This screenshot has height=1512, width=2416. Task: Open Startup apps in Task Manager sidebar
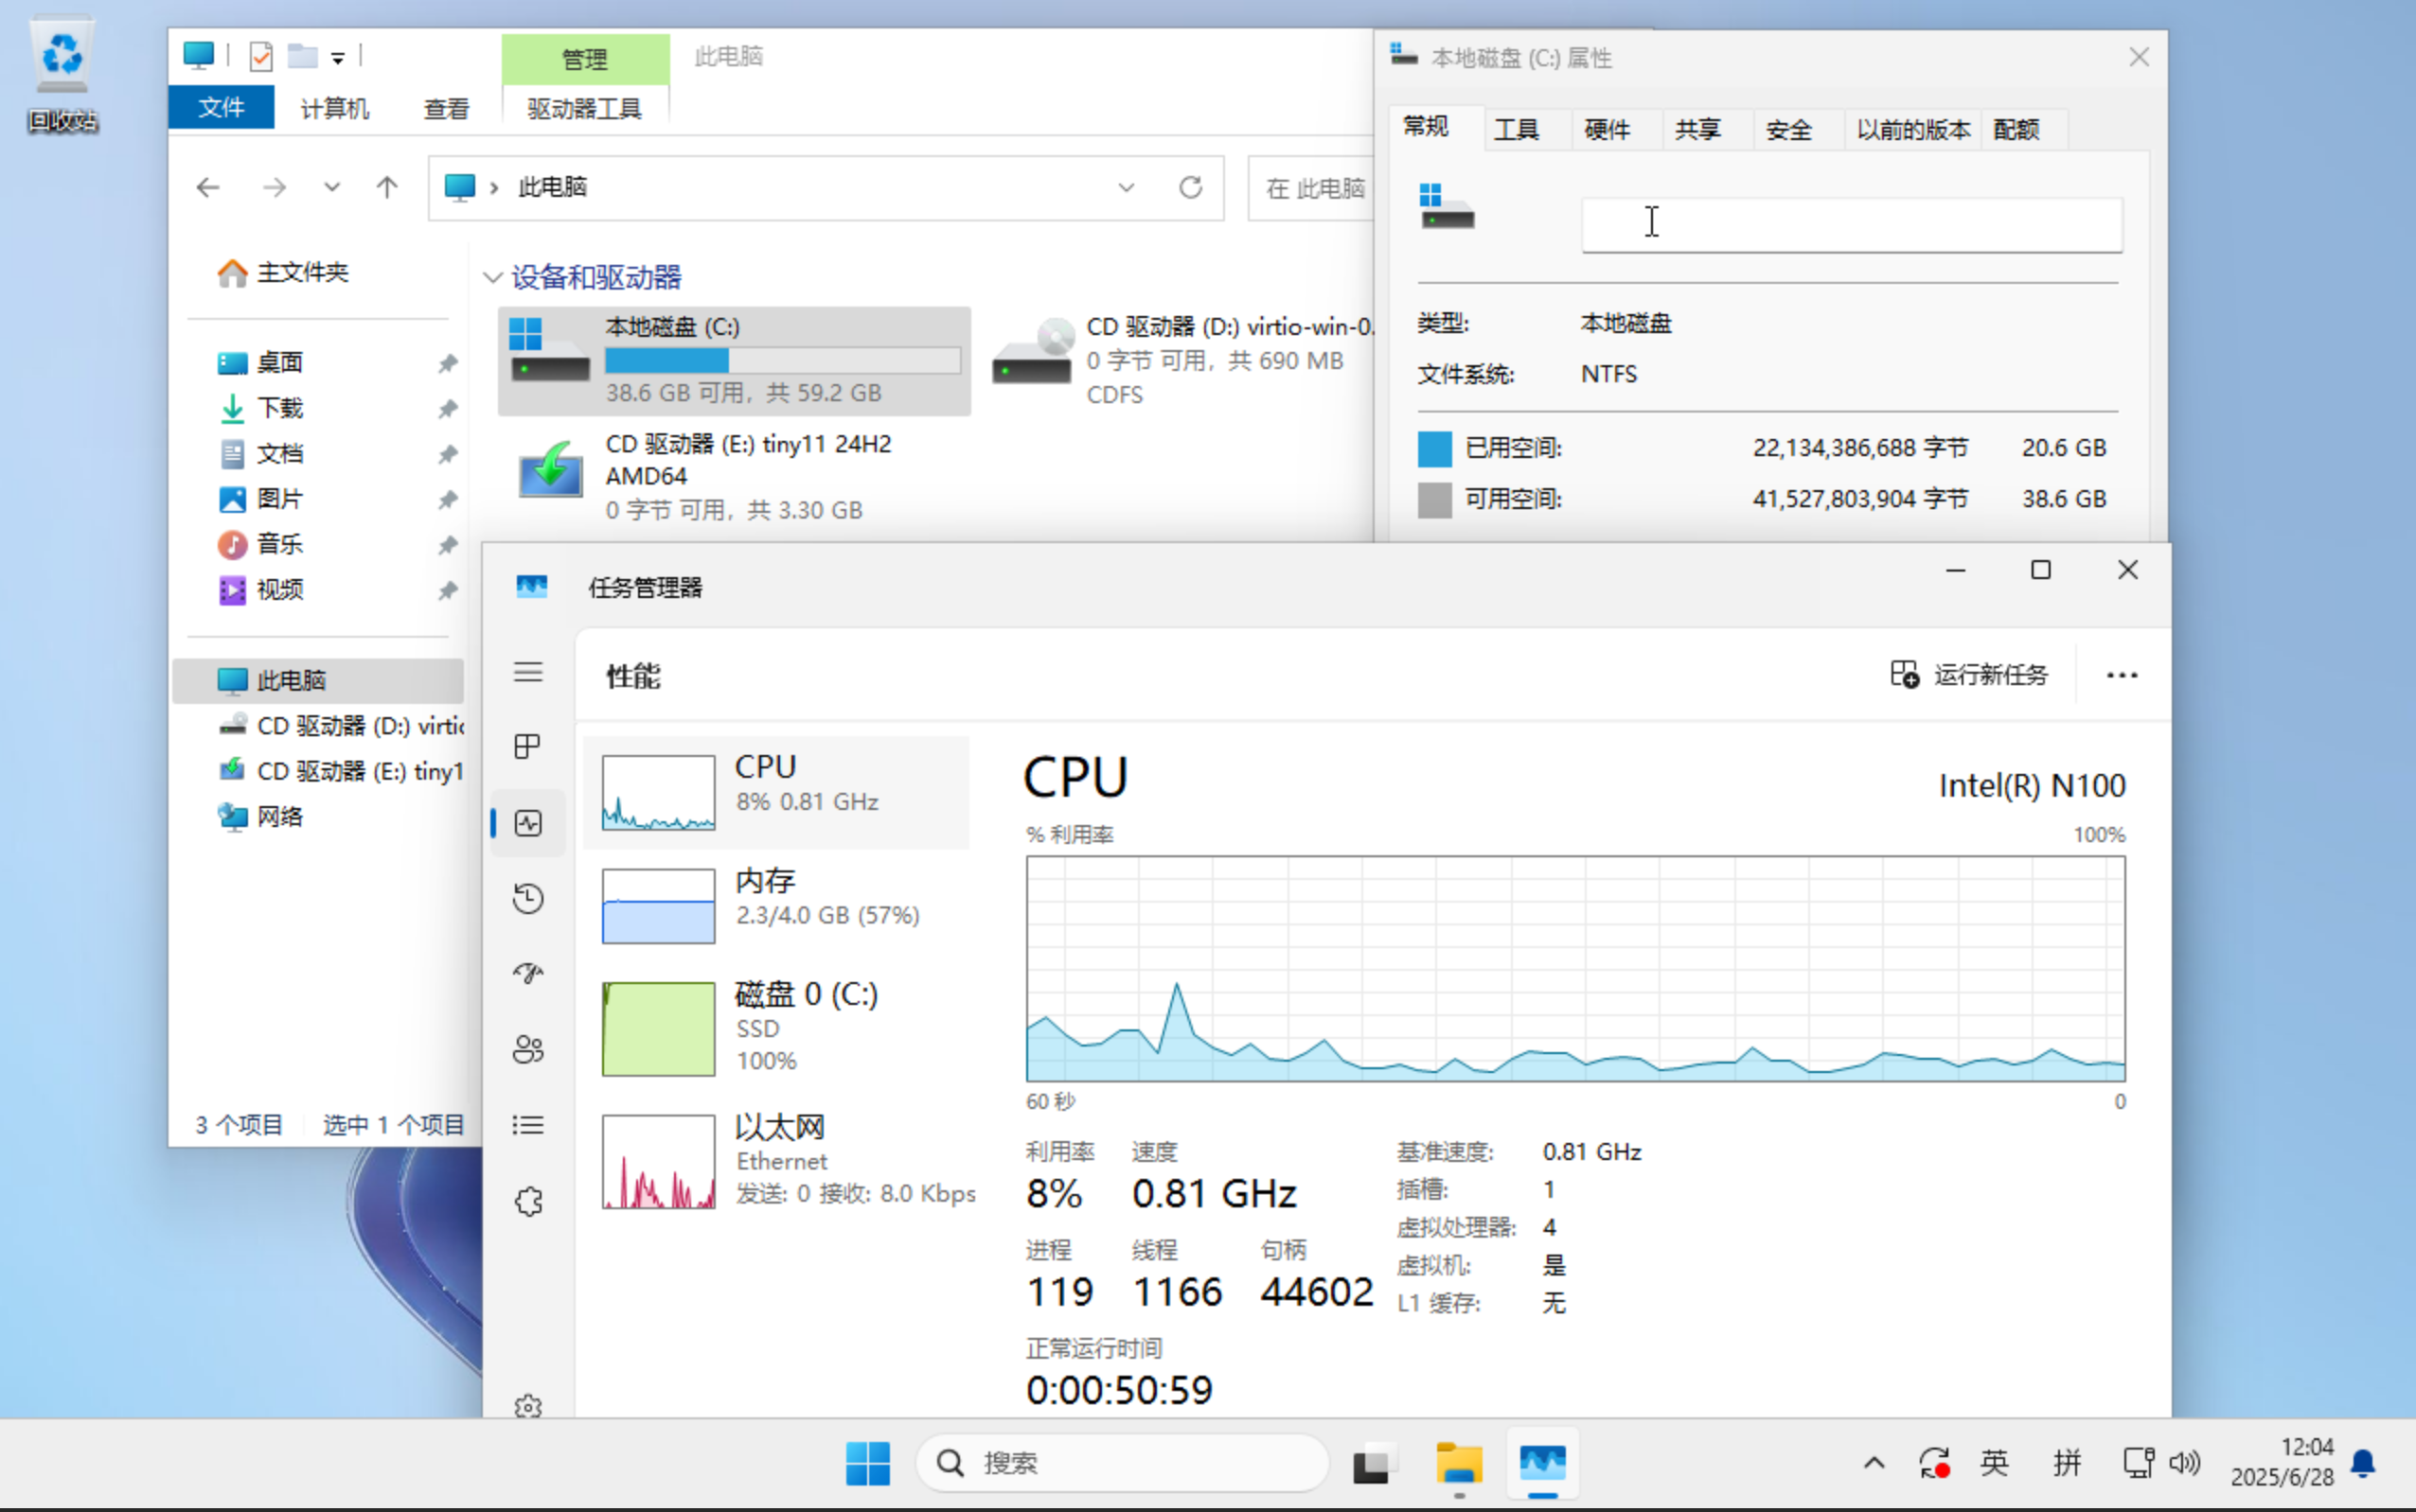[x=528, y=973]
